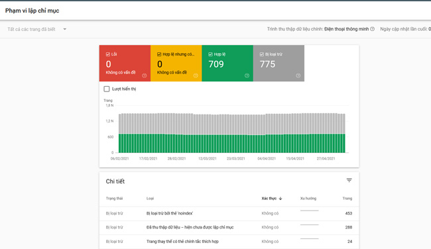431x249 pixels.
Task: Click the Trang column header
Action: tap(347, 199)
